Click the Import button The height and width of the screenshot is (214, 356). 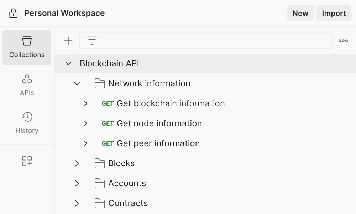334,14
